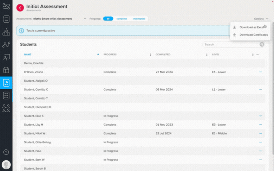Choose Download Certificates from the options menu
Screen dimensions: 274x171
tap(250, 35)
